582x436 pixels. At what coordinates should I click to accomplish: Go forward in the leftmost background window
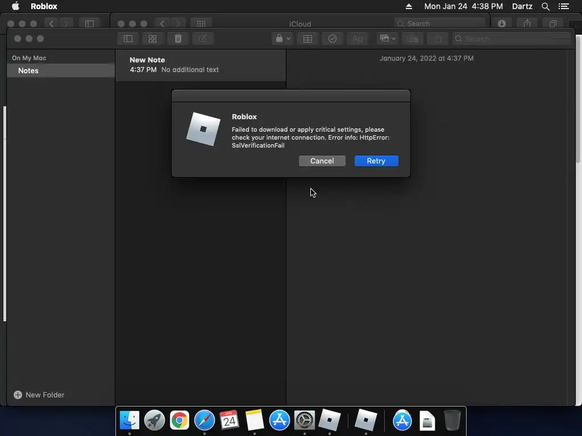coord(66,24)
